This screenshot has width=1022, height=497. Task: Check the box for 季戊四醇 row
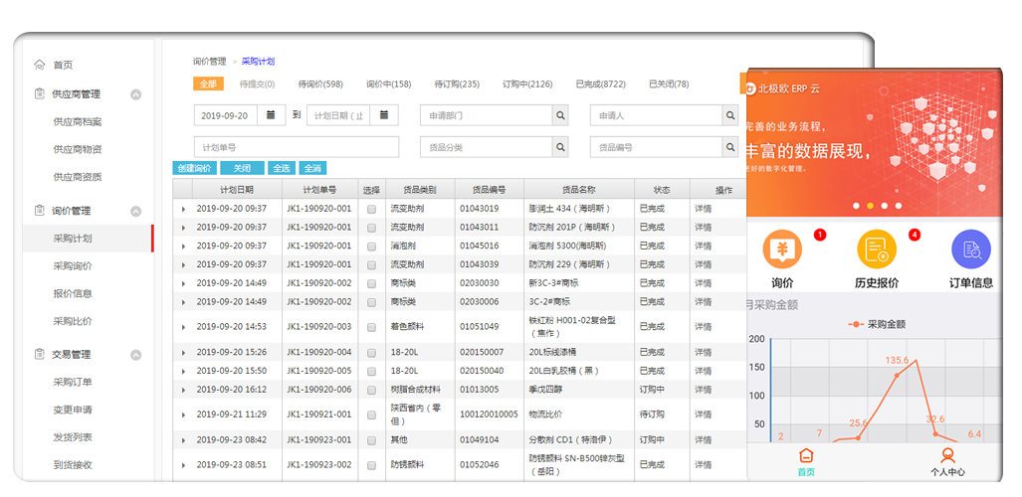coord(371,391)
